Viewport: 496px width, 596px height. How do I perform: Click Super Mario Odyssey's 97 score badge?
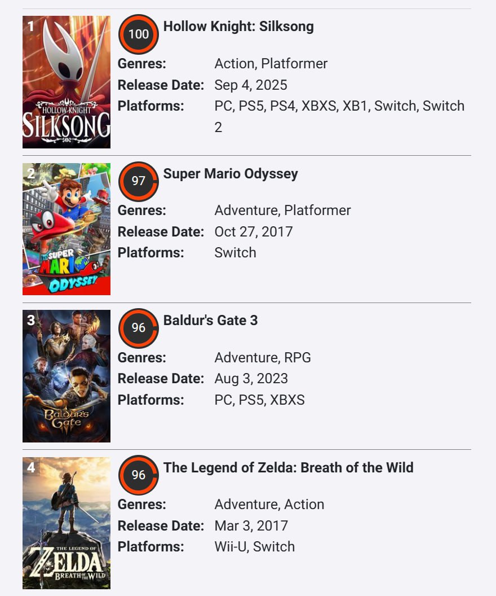coord(139,181)
